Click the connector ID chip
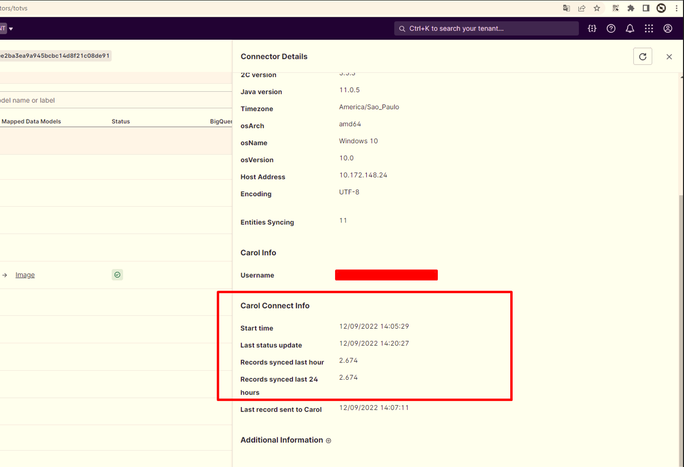 [55, 56]
